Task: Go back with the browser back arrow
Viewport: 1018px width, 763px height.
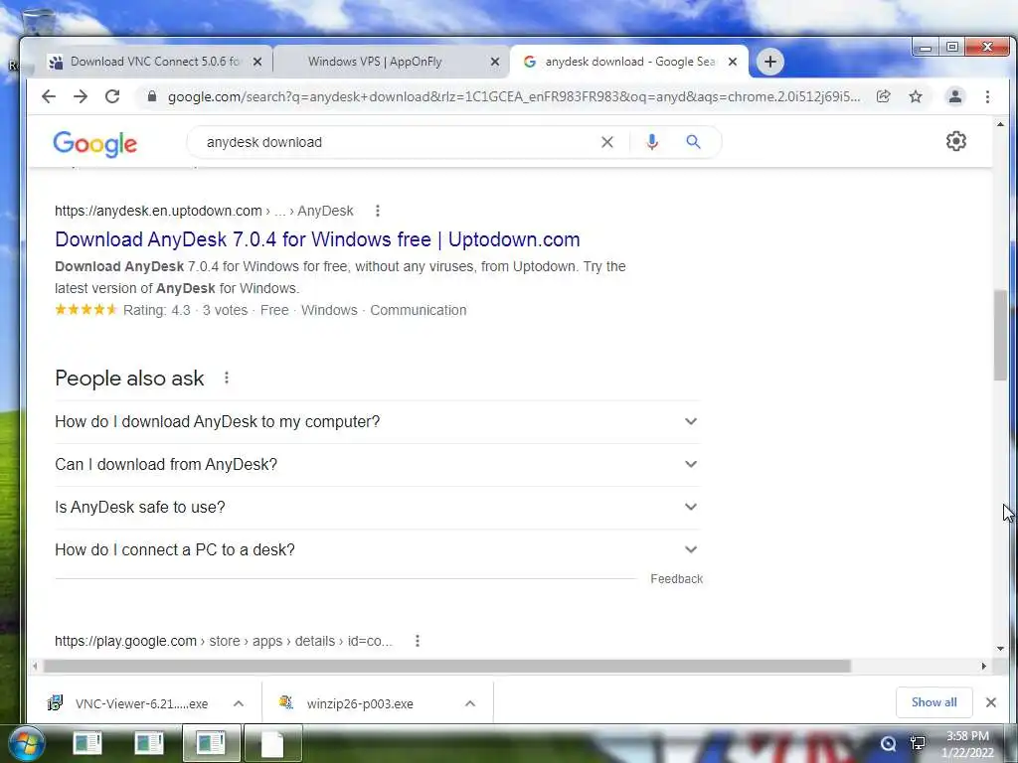Action: click(49, 96)
